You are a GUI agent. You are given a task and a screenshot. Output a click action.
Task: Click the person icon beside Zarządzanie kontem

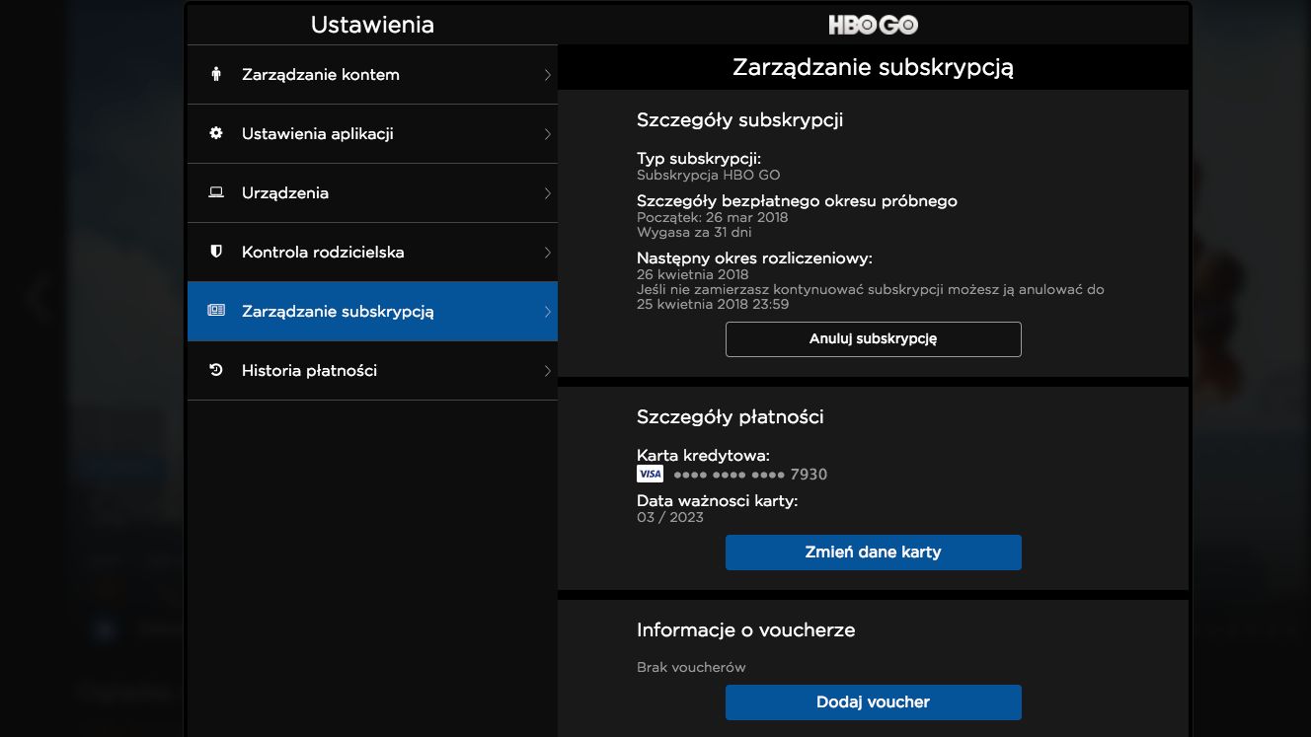tap(216, 74)
